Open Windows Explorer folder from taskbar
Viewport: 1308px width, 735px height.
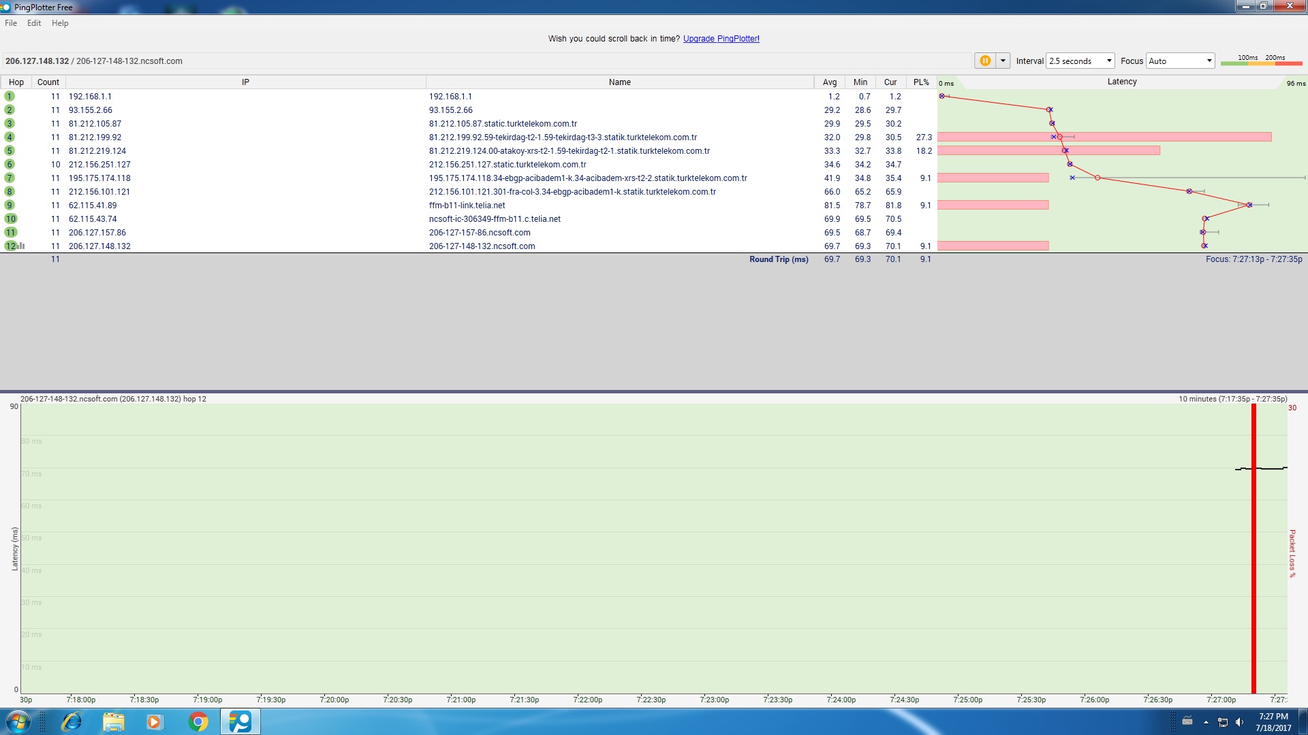(x=113, y=721)
